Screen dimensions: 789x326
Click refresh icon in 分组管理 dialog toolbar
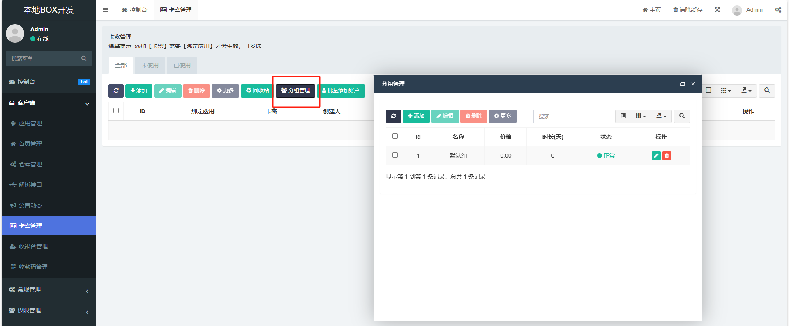[x=393, y=116]
